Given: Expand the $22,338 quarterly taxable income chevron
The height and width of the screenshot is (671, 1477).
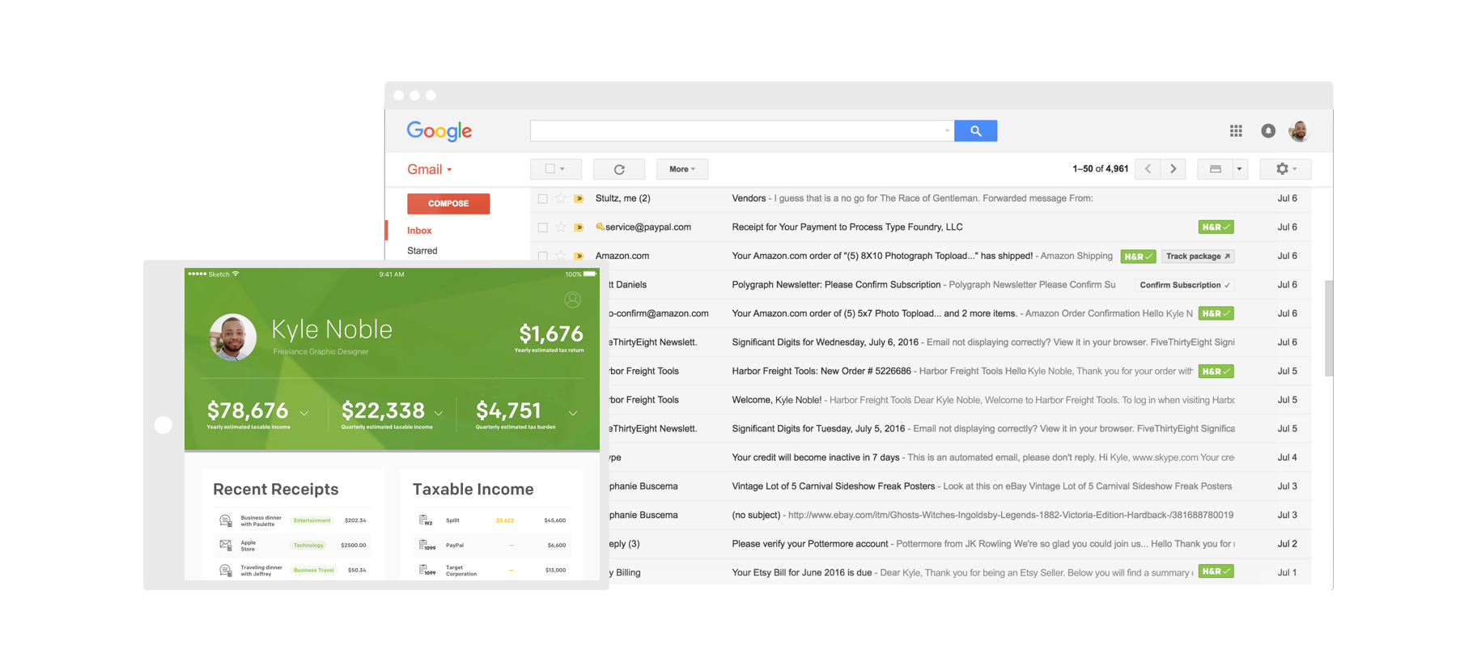Looking at the screenshot, I should click(439, 414).
